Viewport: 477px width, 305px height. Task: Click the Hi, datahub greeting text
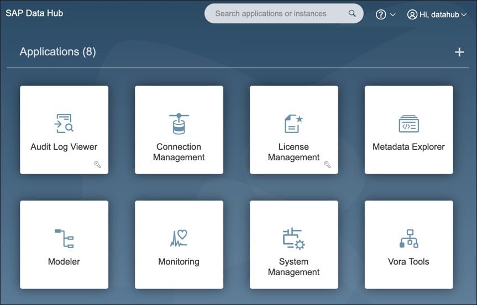click(439, 14)
